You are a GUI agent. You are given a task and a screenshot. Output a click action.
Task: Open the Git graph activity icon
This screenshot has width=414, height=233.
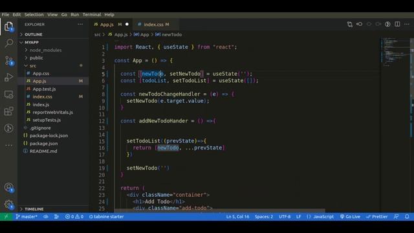click(8, 128)
